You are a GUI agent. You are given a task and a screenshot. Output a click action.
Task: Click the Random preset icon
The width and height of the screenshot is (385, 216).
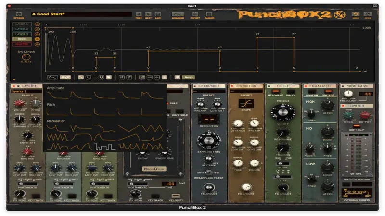pyautogui.click(x=209, y=14)
